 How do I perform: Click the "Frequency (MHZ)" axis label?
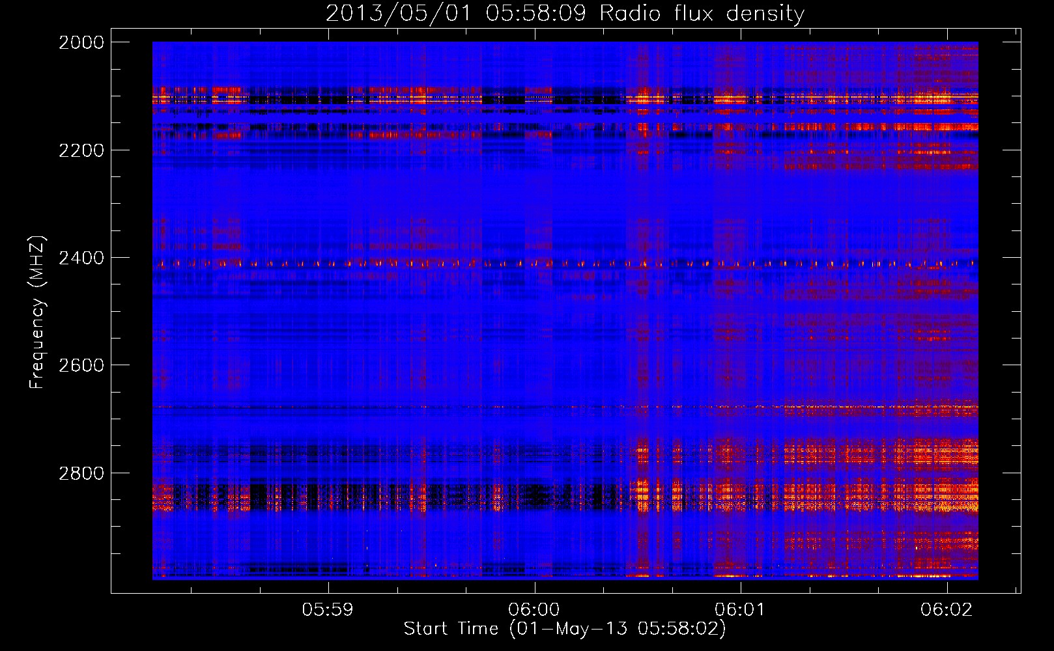(37, 312)
